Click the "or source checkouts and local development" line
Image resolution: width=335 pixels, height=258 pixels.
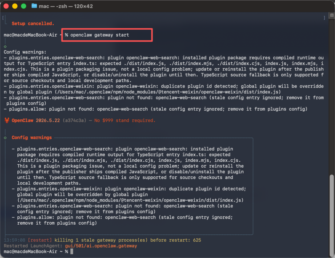click(x=68, y=81)
